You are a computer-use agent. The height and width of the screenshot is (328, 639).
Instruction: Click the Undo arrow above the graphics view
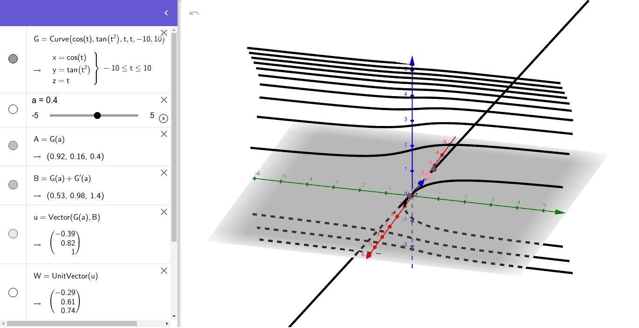195,13
